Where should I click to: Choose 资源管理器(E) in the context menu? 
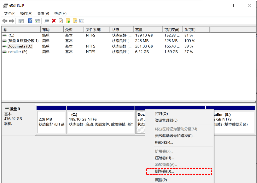[179, 120]
